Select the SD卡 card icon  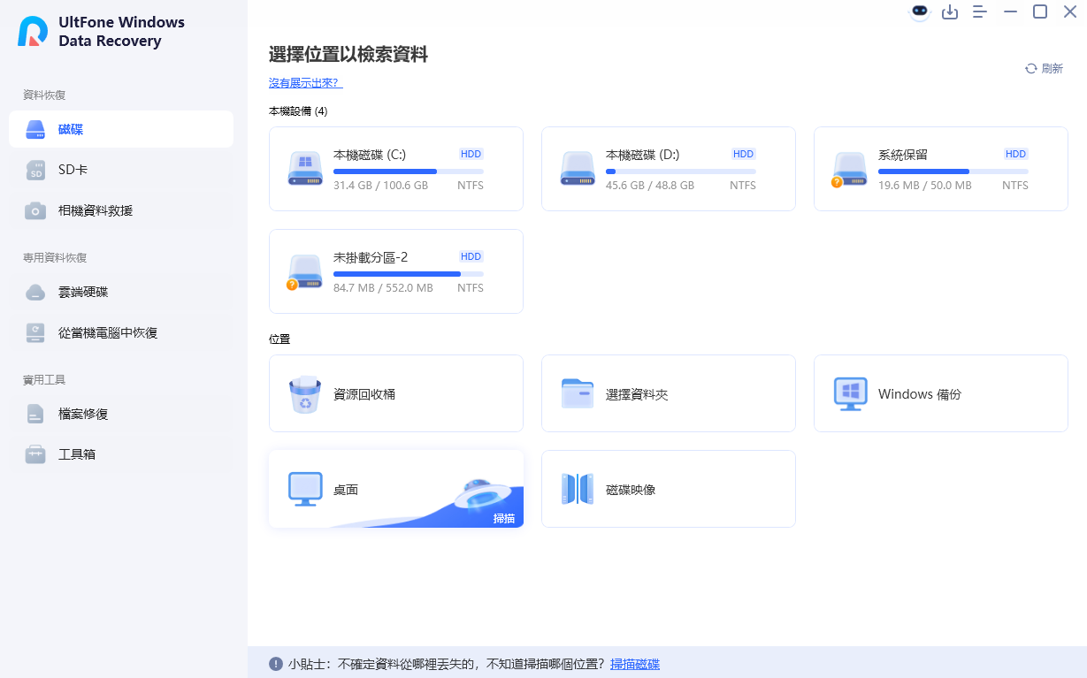(x=35, y=171)
